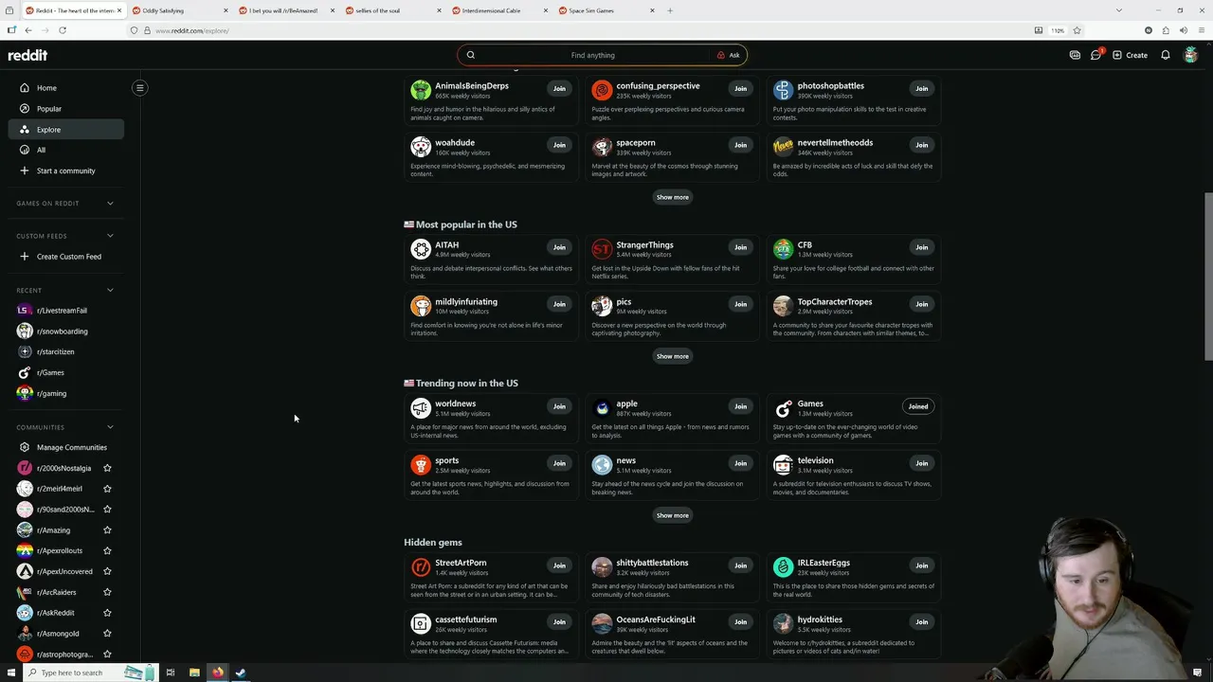Click the Ask button in search bar
The width and height of the screenshot is (1213, 682).
pos(729,55)
